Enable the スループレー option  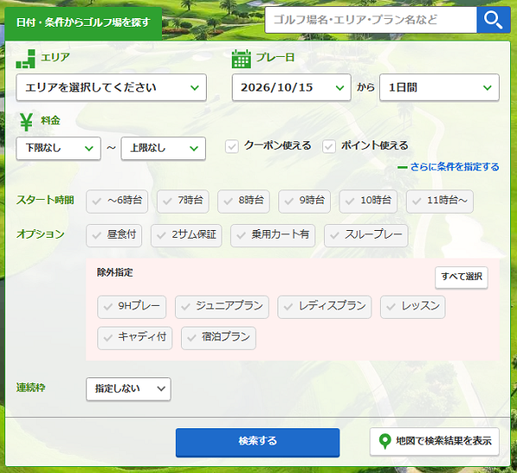366,236
